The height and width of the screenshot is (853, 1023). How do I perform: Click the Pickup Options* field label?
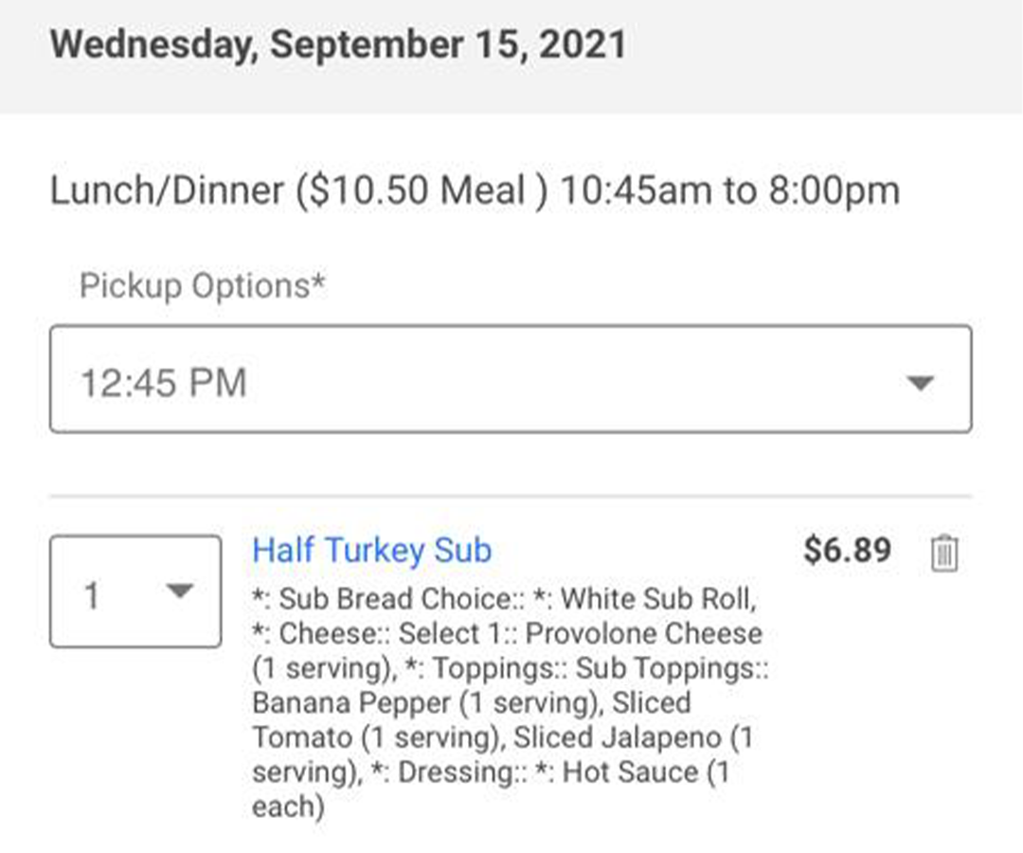pyautogui.click(x=203, y=286)
